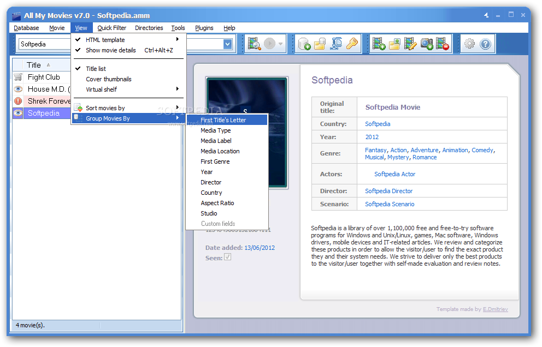Open the play button dropdown arrow
542x347 pixels.
pos(281,44)
